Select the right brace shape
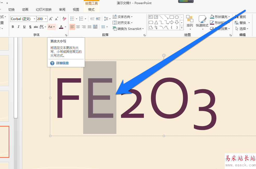The image size is (256, 169). click(177, 28)
